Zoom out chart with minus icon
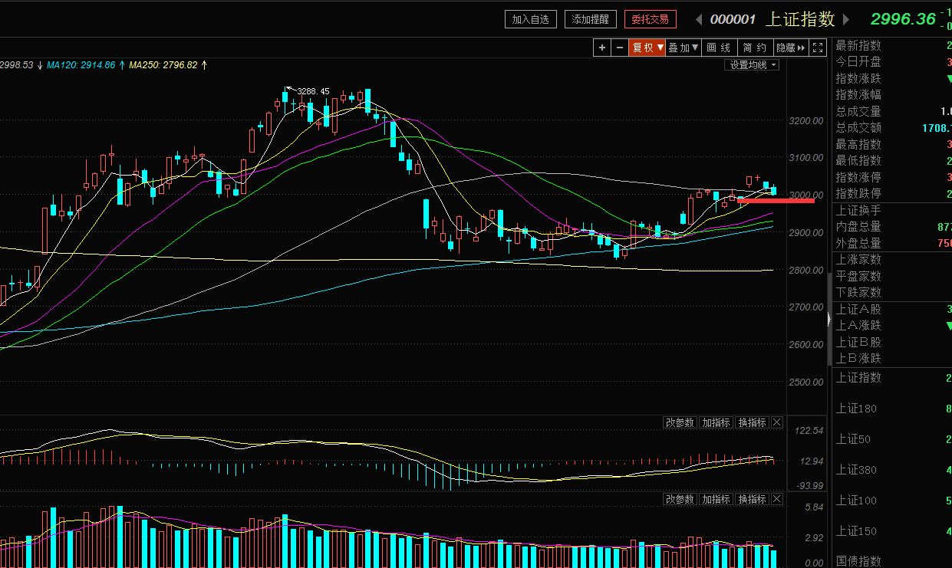Viewport: 952px width, 568px height. (620, 48)
